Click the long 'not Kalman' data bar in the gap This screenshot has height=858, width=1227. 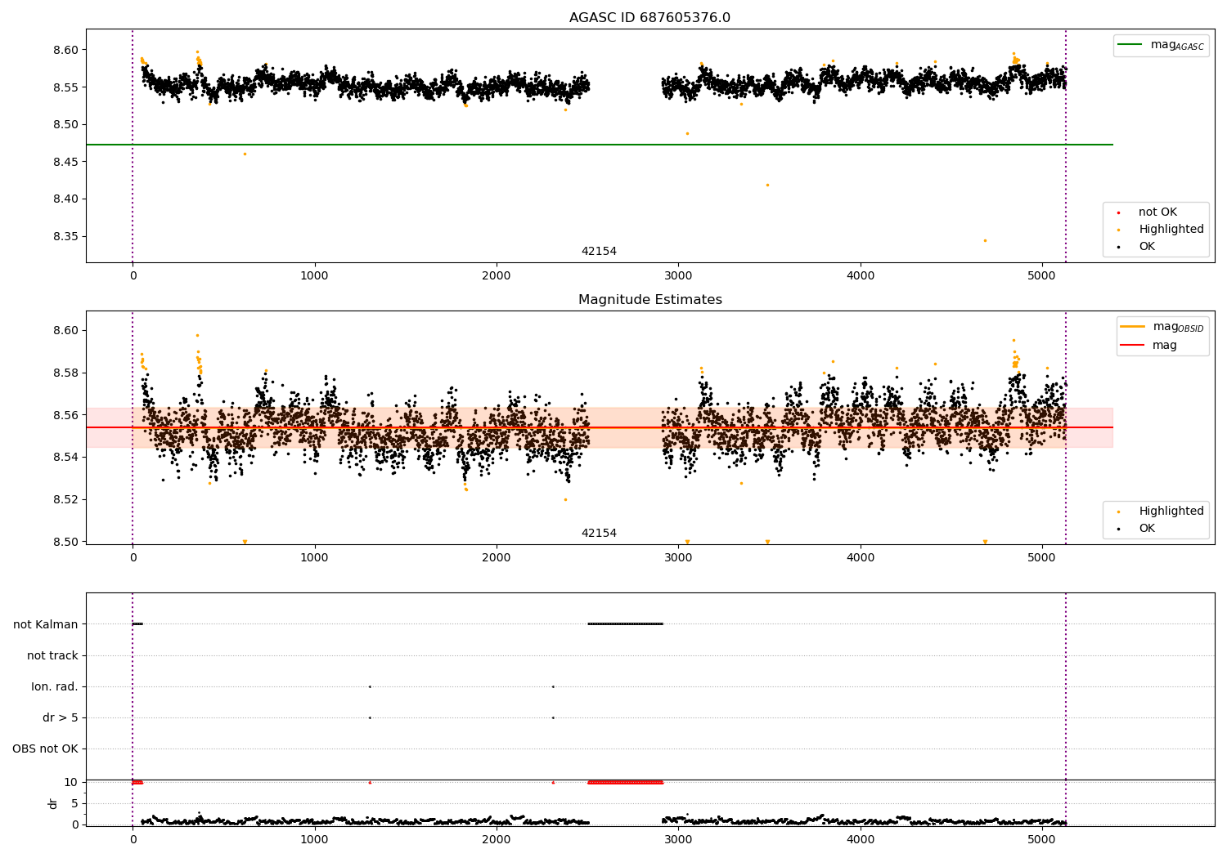point(626,624)
